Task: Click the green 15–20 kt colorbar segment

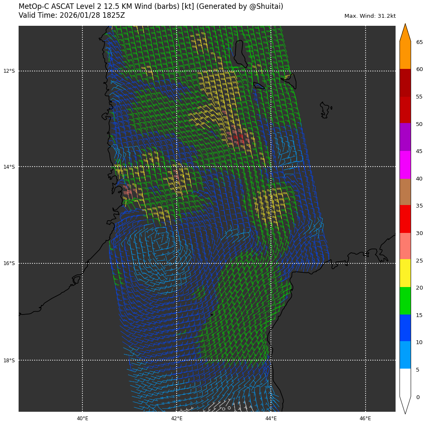Action: click(405, 301)
